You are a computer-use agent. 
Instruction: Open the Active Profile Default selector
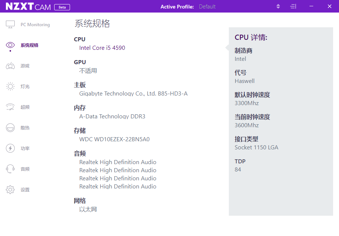pos(207,7)
